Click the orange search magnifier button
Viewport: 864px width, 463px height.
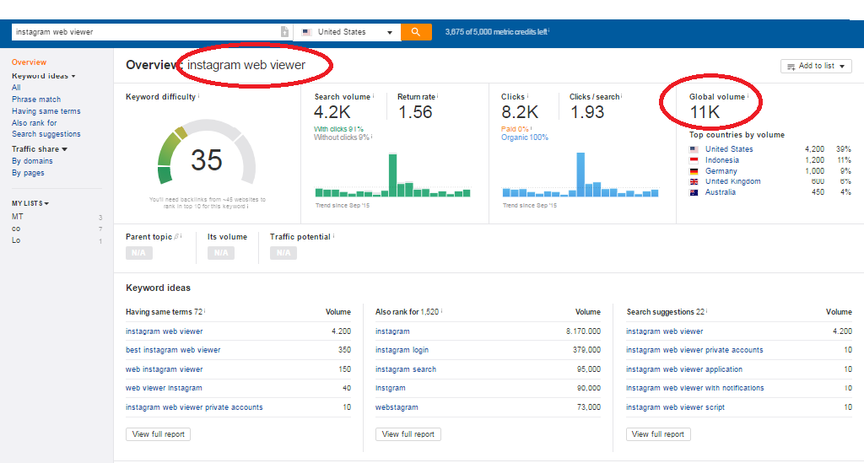click(416, 32)
